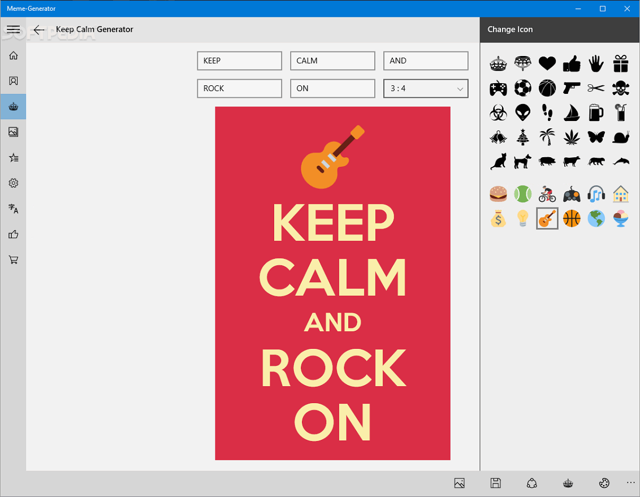This screenshot has height=497, width=640.
Task: Choose the light bulb emoji icon
Action: tap(522, 218)
